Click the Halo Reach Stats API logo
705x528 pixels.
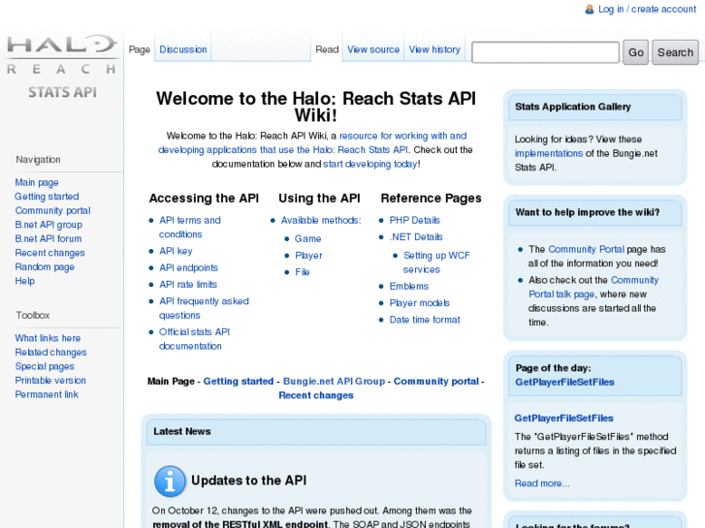[x=62, y=67]
